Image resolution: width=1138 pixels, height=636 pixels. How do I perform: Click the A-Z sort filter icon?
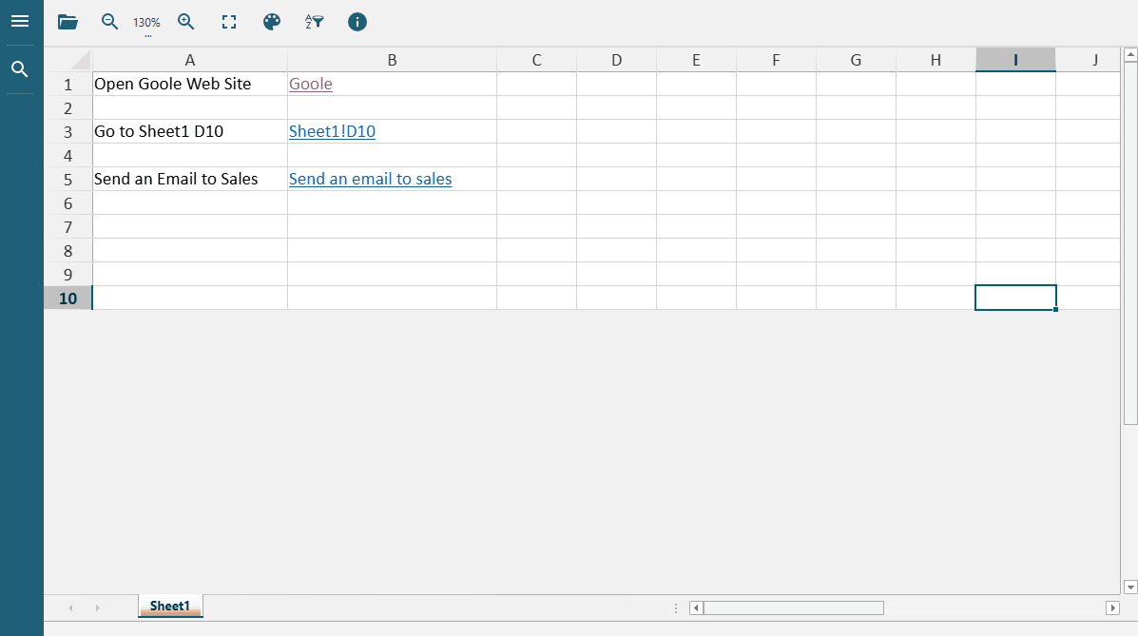(315, 22)
